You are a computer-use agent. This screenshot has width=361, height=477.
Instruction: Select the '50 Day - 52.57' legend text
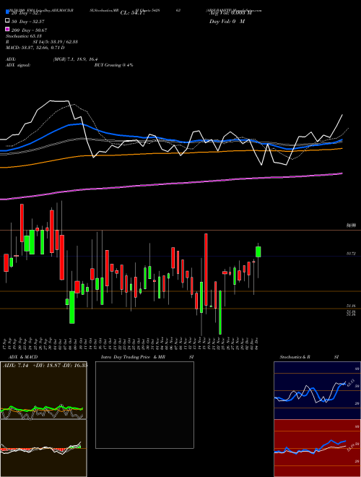28,21
